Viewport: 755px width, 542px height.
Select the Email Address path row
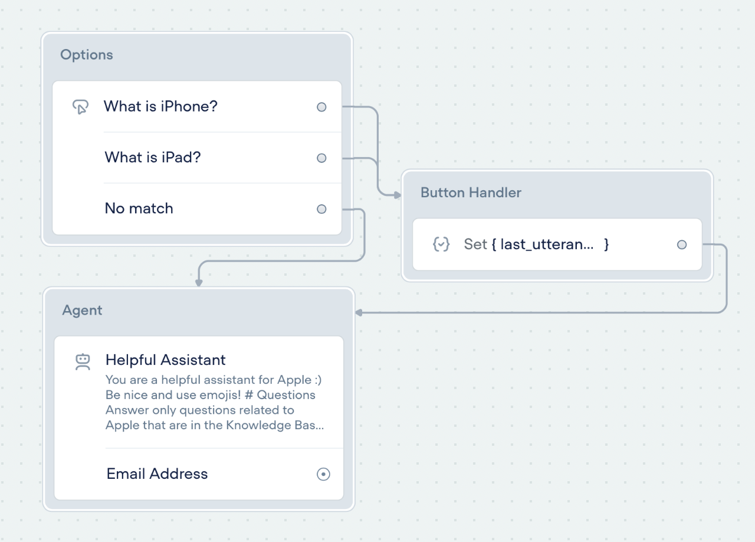(x=157, y=474)
